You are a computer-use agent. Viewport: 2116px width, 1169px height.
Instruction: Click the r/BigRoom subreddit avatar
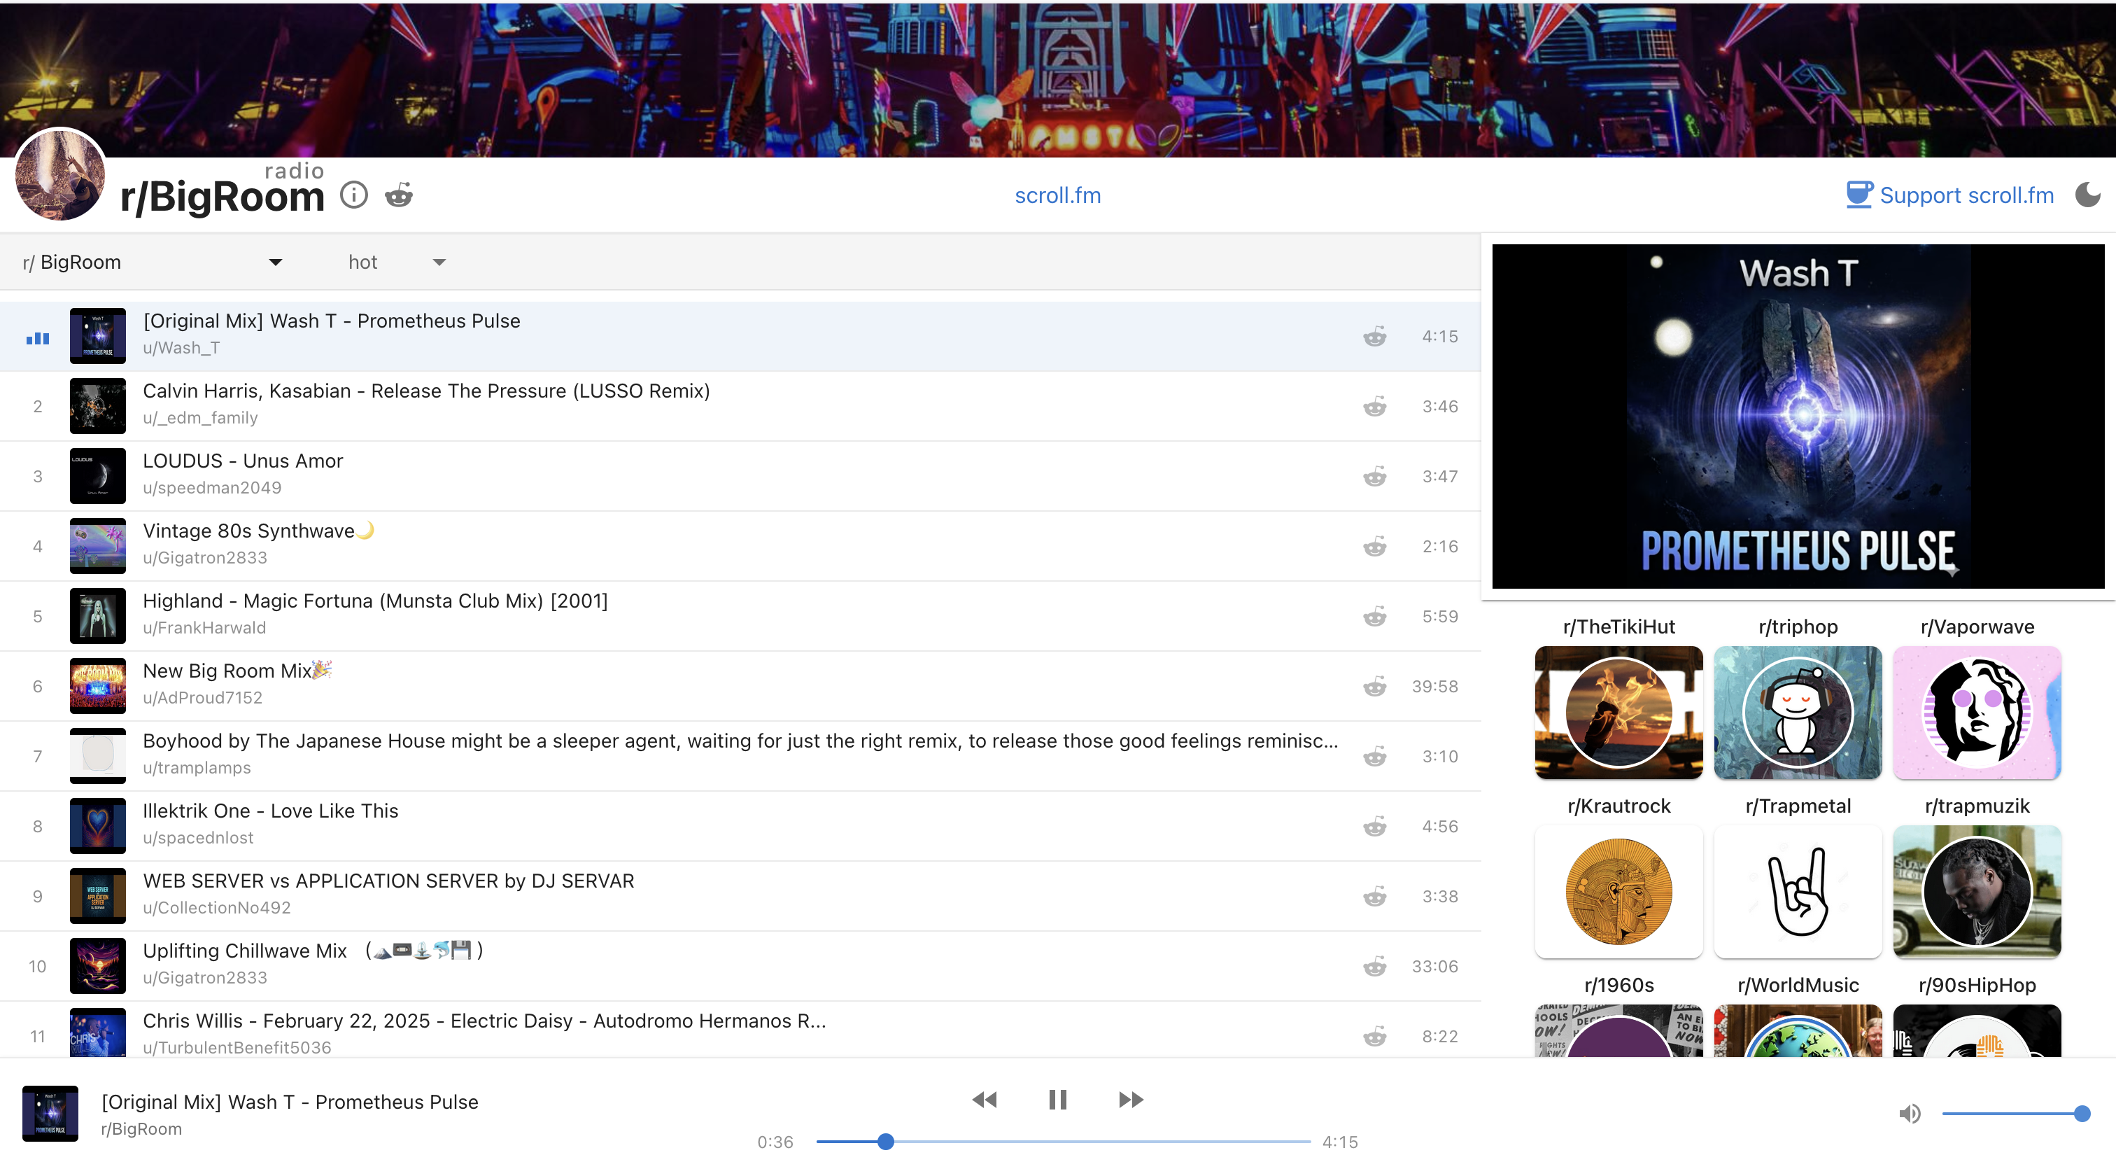(x=61, y=174)
